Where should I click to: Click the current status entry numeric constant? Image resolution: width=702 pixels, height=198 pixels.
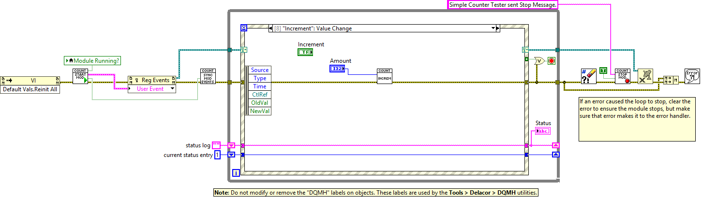click(217, 155)
